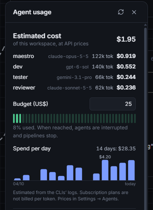The height and width of the screenshot is (210, 153).
Task: Click the 66k tok value
Action: (x=104, y=77)
